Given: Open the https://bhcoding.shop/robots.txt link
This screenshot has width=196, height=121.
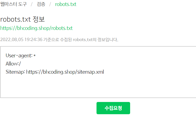Looking at the screenshot, I should [37, 28].
